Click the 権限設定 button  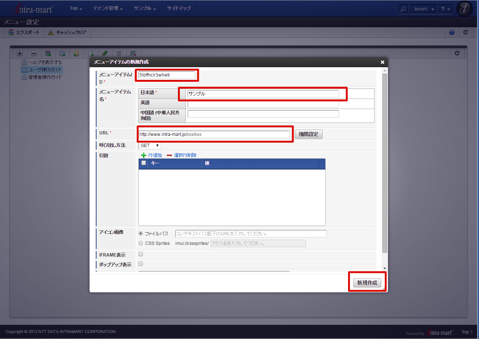(309, 134)
